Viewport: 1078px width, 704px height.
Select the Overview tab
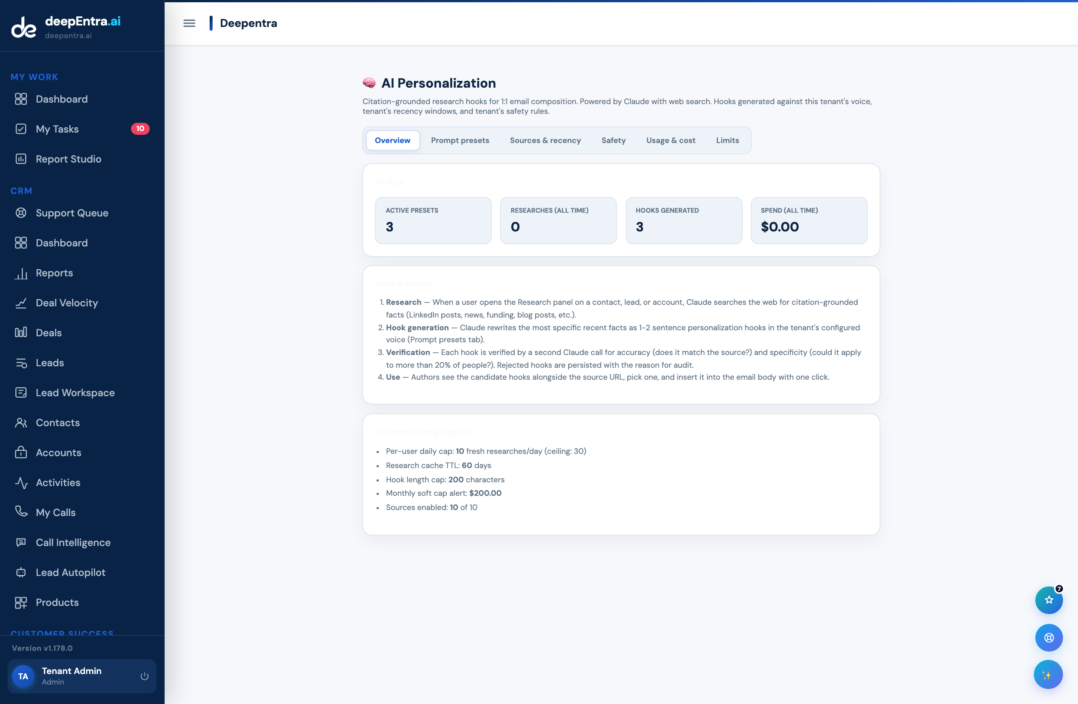point(392,140)
